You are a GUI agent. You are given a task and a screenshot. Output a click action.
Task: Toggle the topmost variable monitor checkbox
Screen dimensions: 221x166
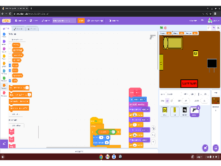tap(10, 45)
